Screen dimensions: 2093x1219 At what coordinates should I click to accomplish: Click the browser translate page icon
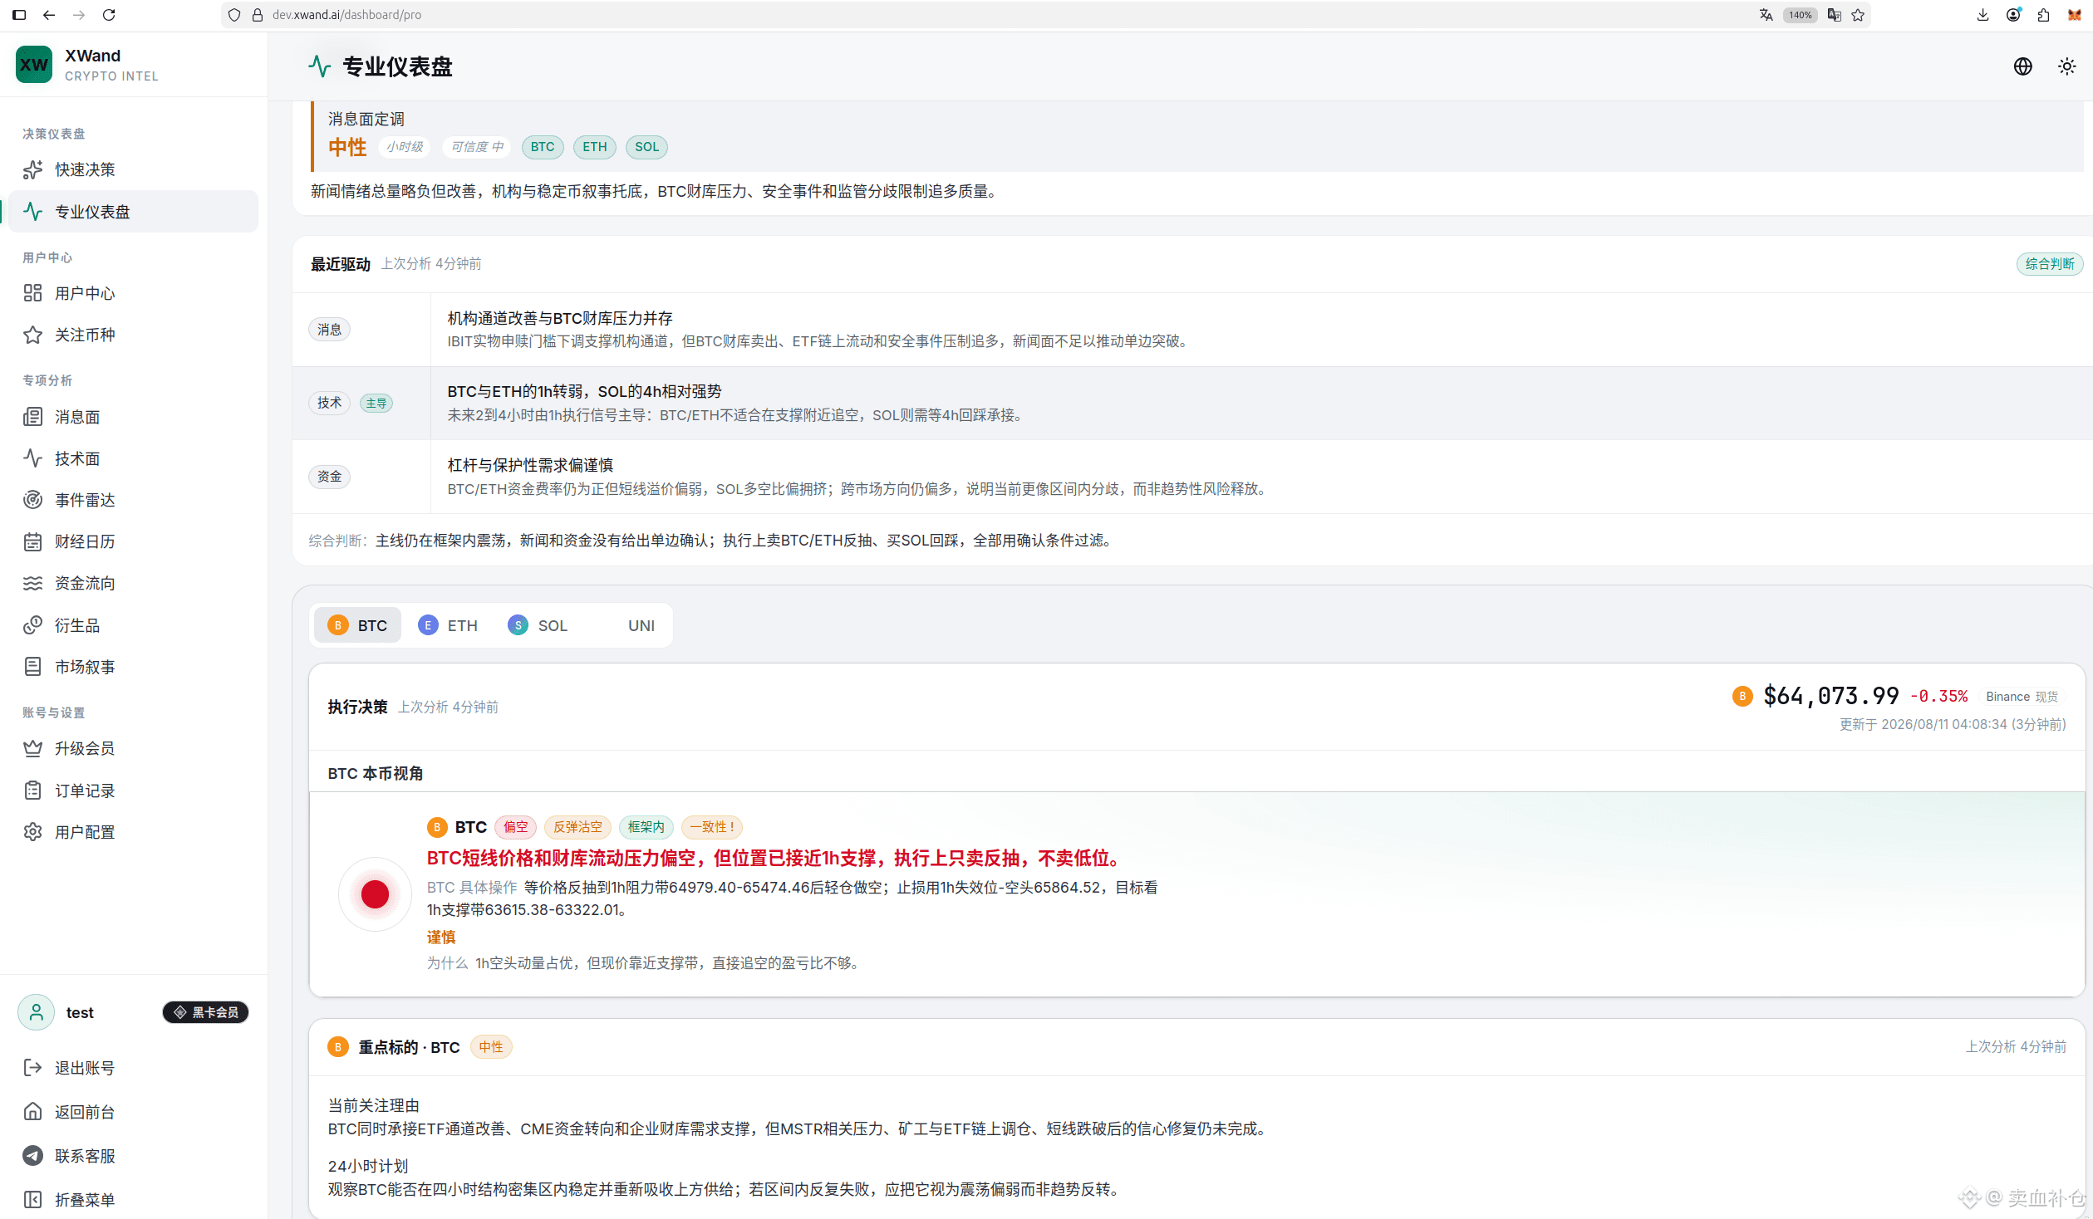[1766, 15]
